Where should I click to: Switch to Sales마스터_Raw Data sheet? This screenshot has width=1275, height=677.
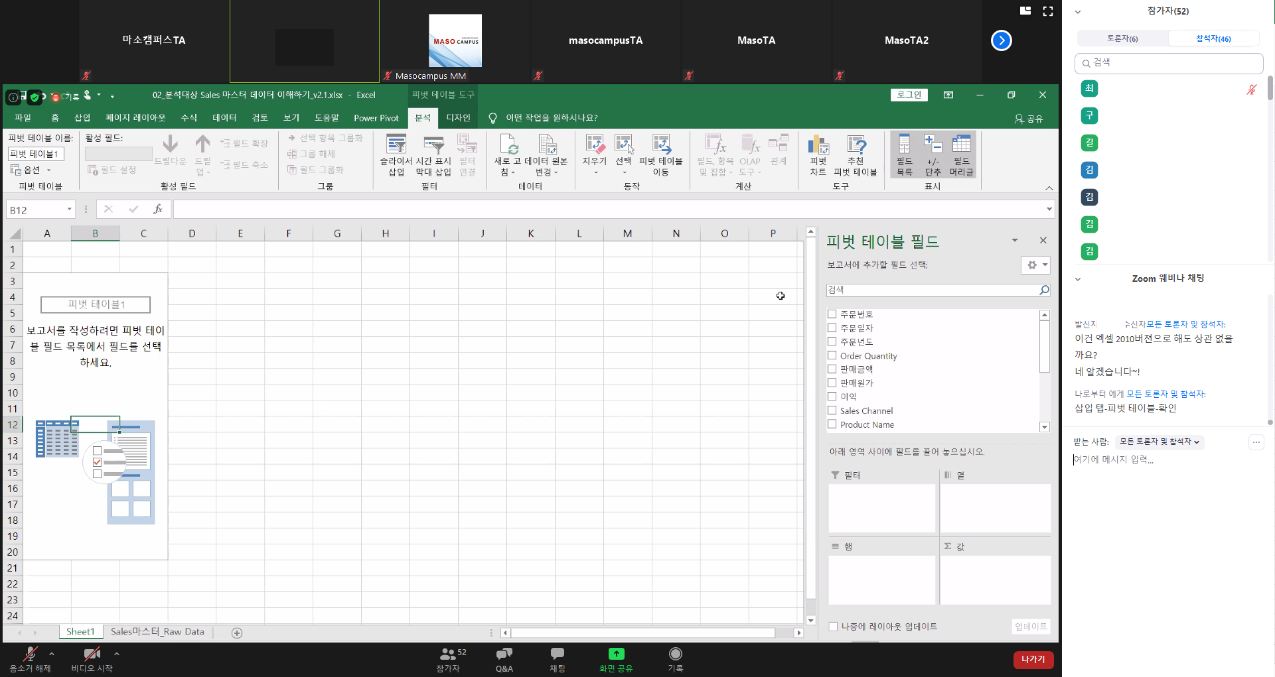[x=157, y=632]
